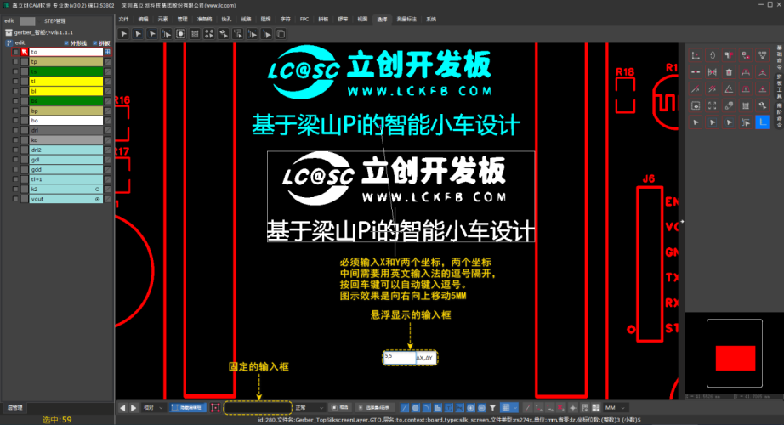Click the right arrow next button in bottom bar
The width and height of the screenshot is (784, 425).
[x=134, y=407]
